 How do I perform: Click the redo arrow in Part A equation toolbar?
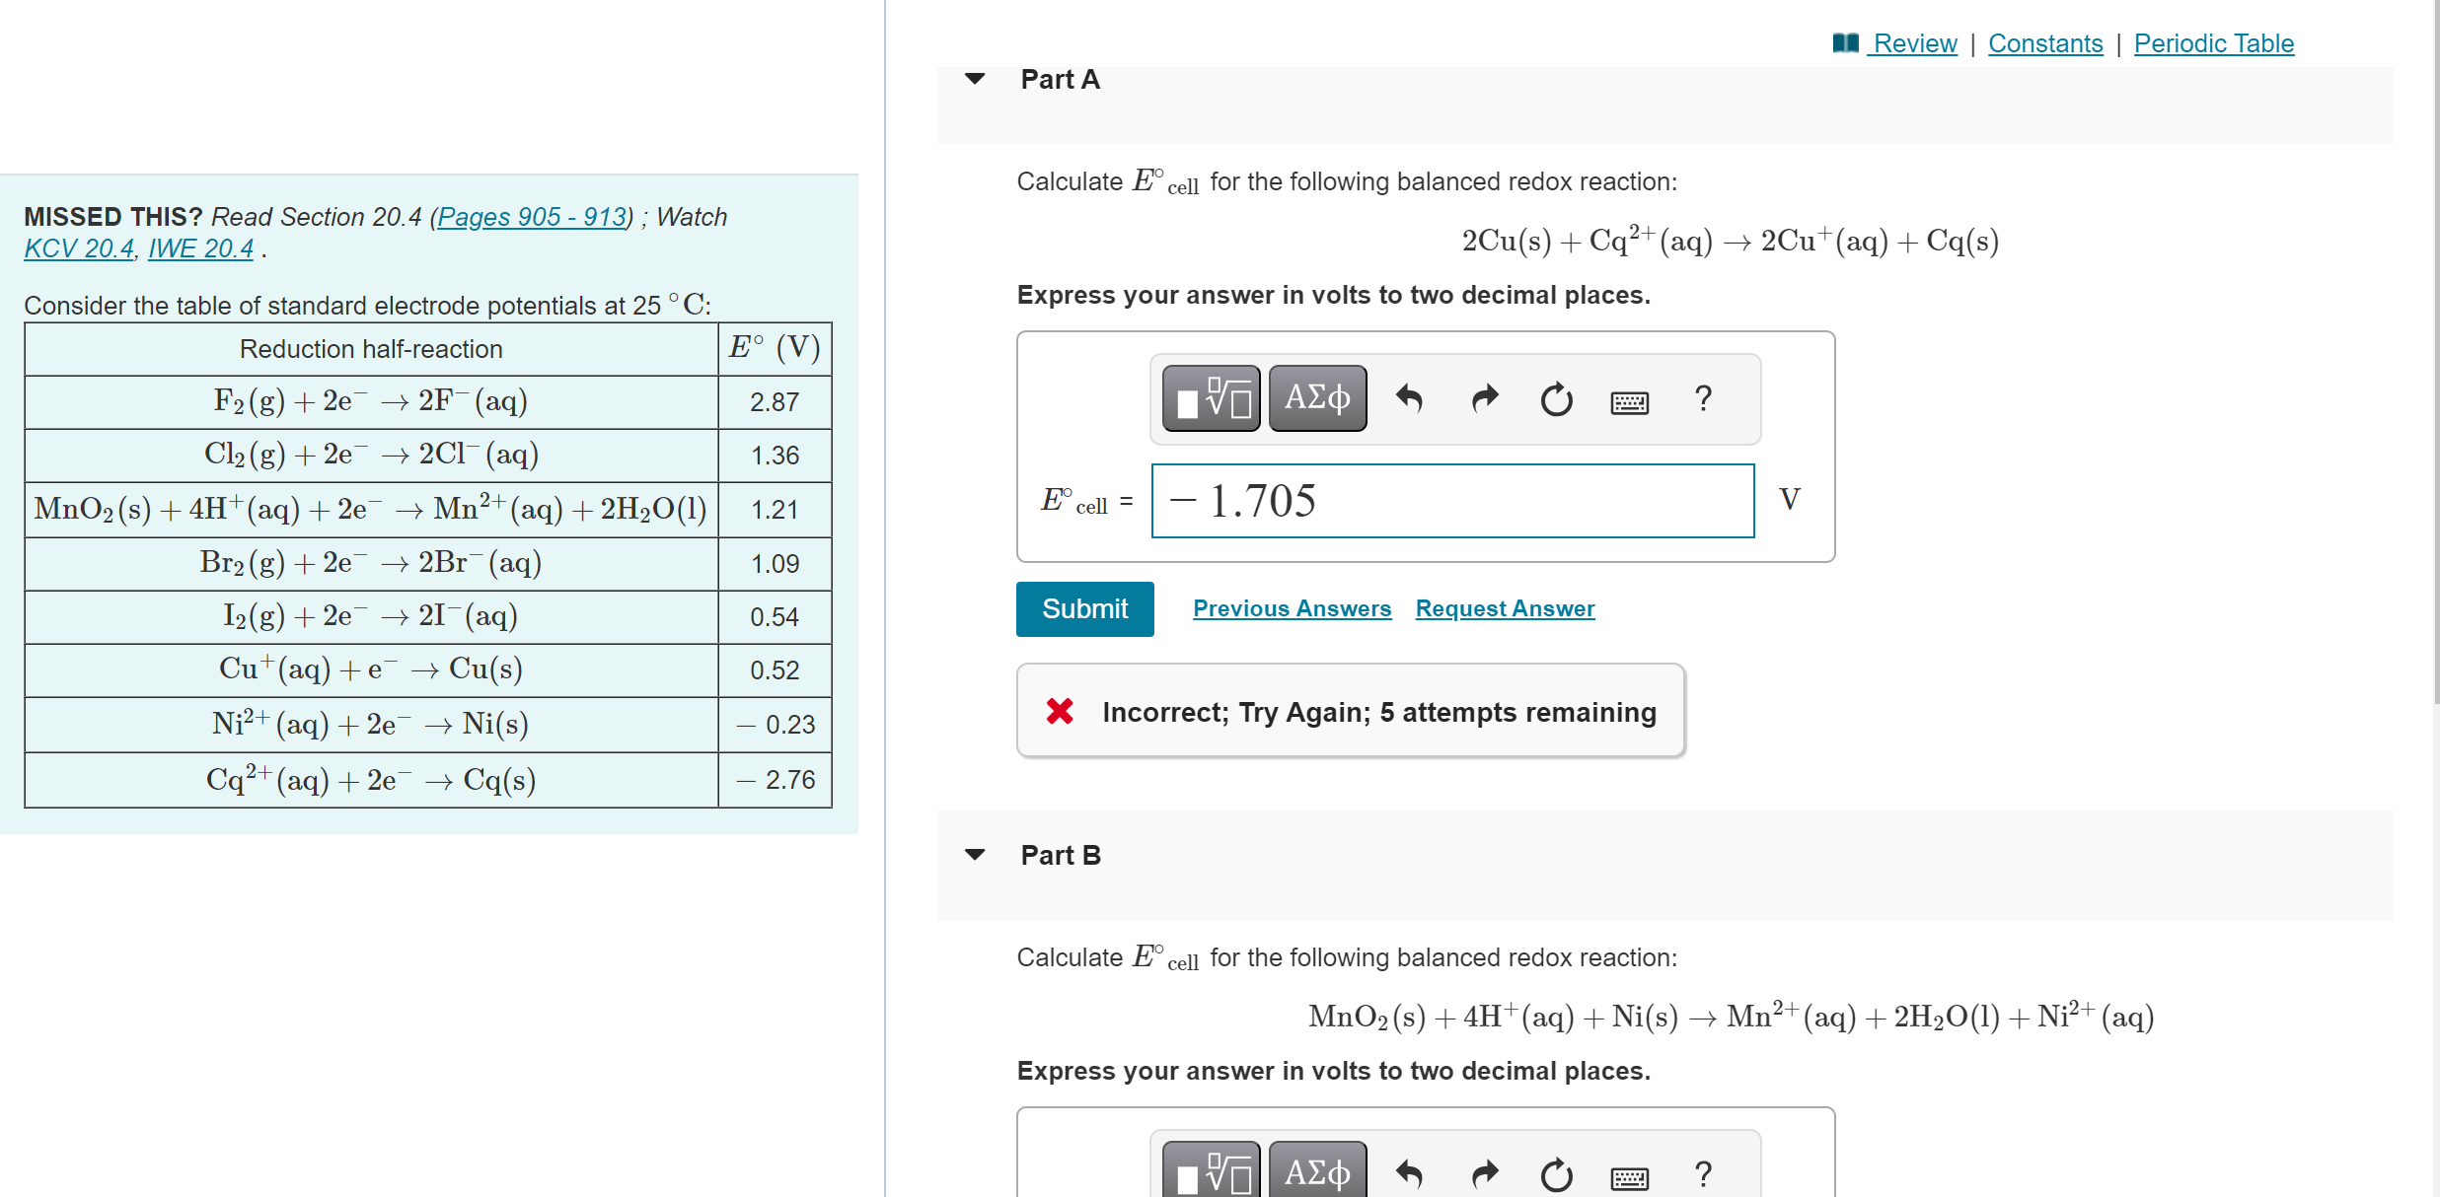coord(1483,397)
